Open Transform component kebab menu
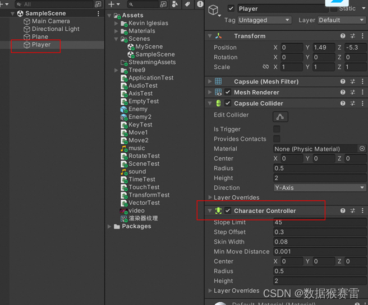The height and width of the screenshot is (305, 368). point(362,36)
